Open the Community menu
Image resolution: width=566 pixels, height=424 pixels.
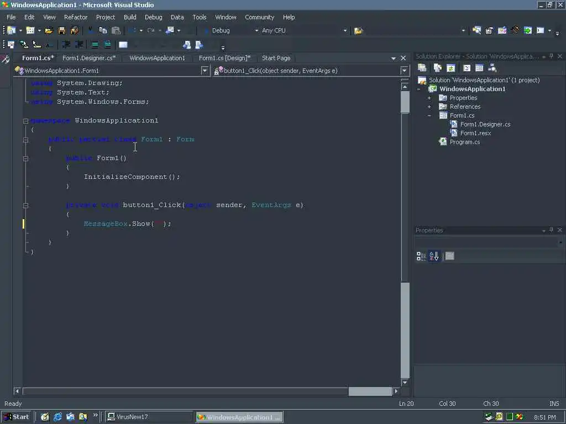coord(260,17)
